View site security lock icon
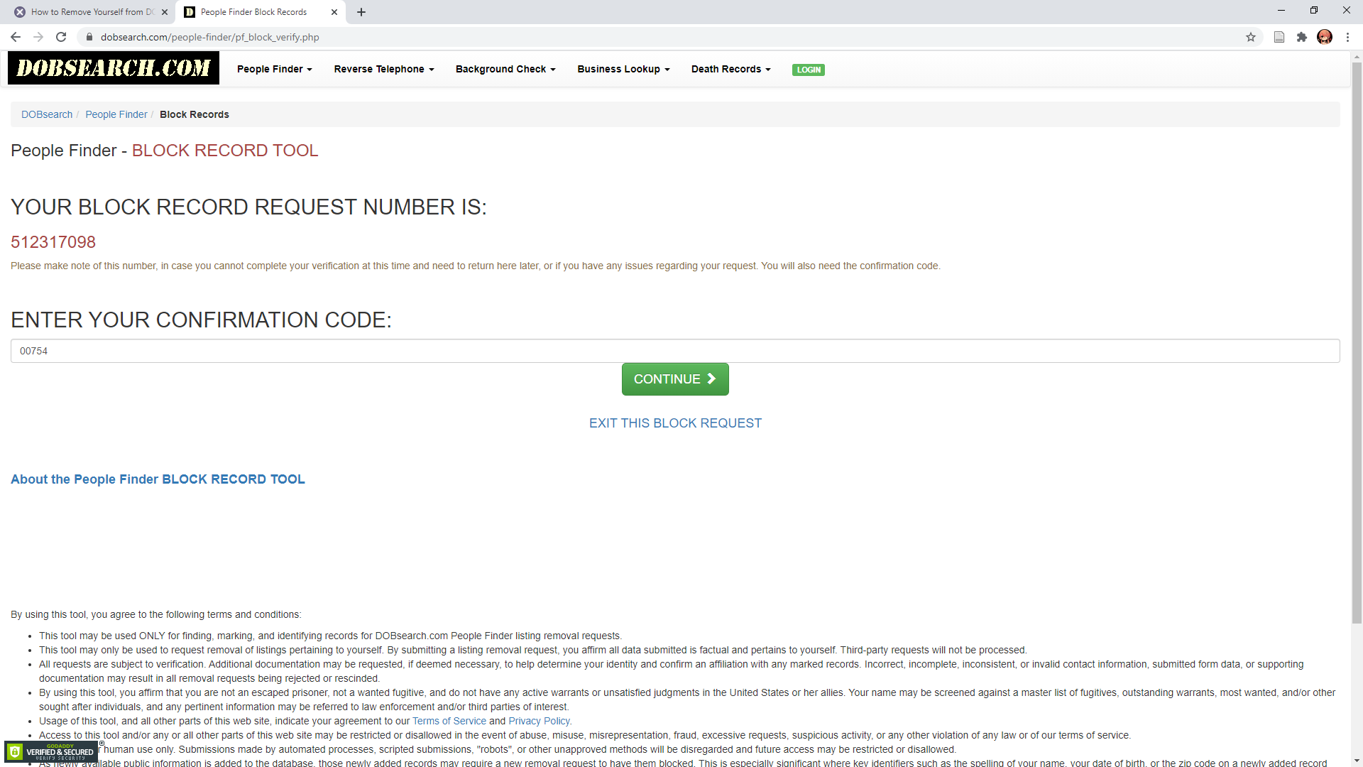The width and height of the screenshot is (1363, 767). (x=89, y=37)
